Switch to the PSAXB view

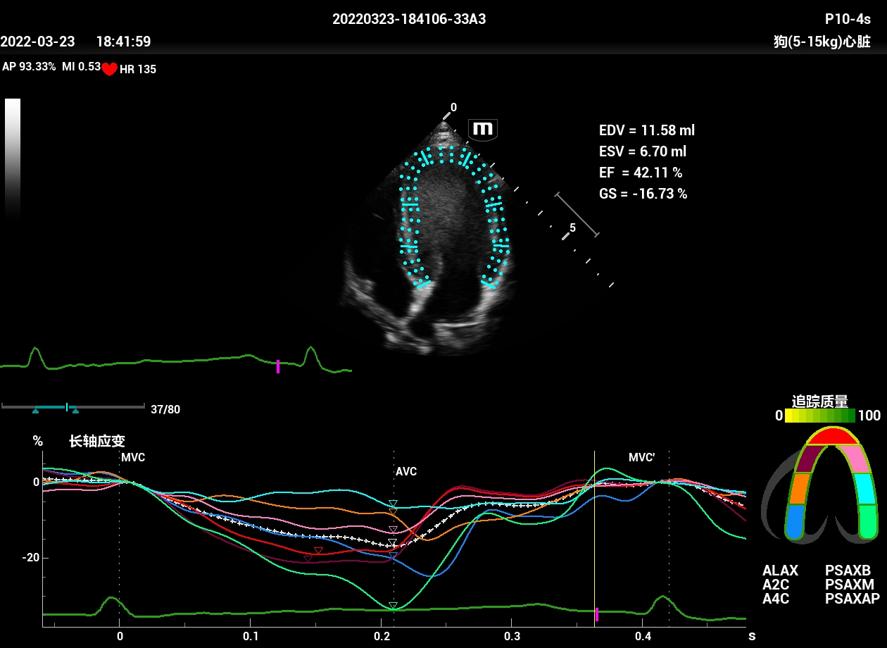click(x=848, y=571)
